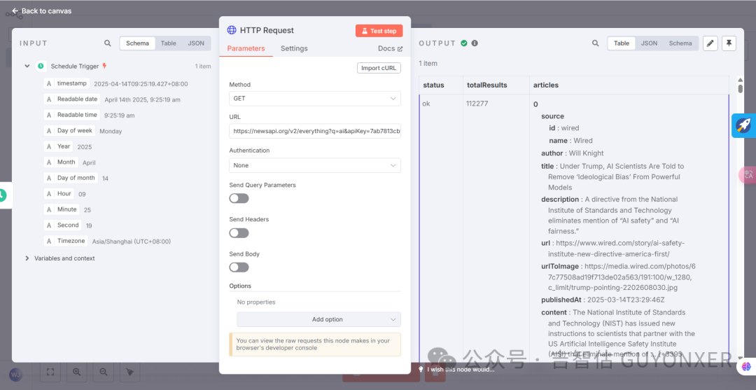Click the output info icon
The width and height of the screenshot is (756, 390).
(x=475, y=43)
